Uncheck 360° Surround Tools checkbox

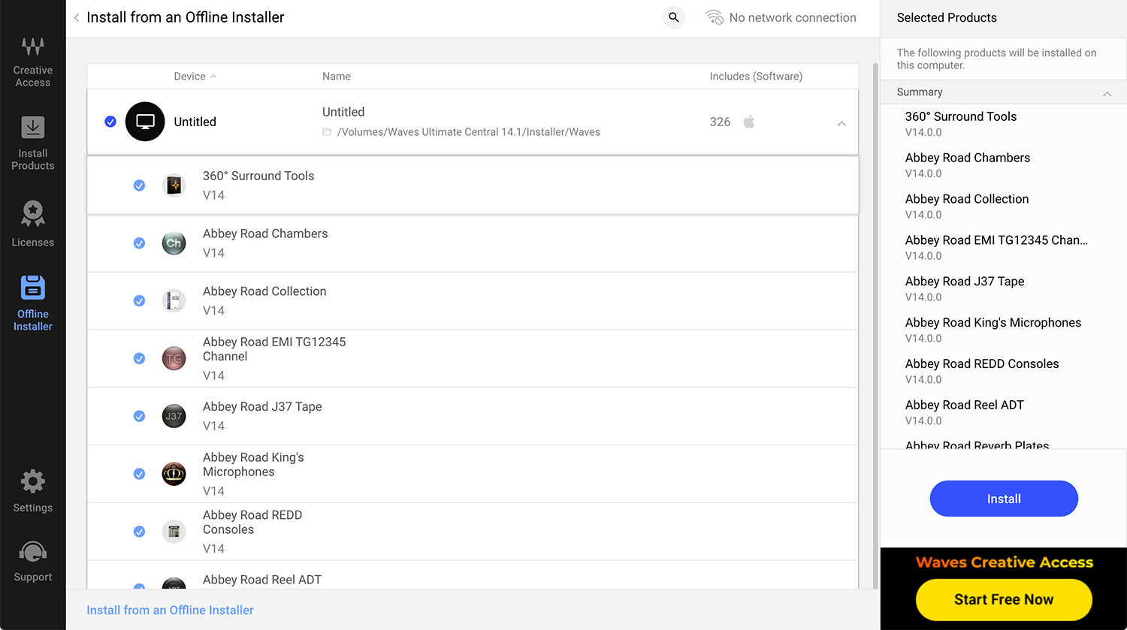[x=139, y=185]
